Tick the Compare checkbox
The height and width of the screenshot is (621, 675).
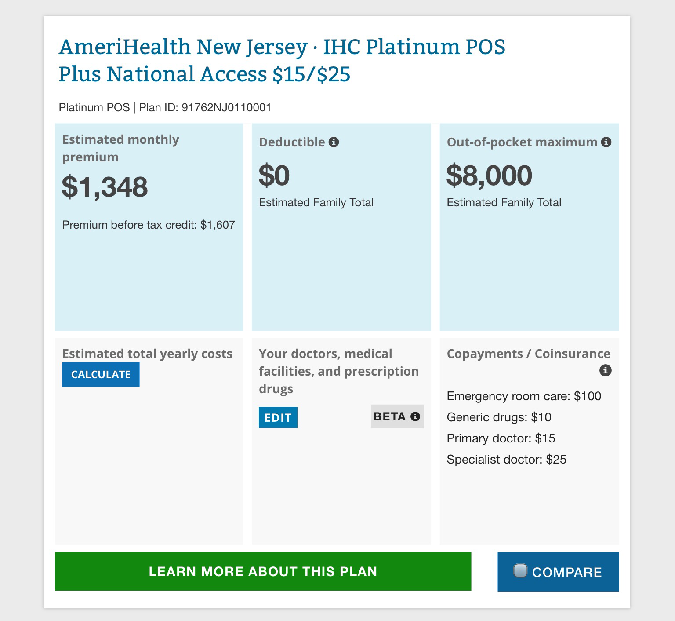[520, 570]
